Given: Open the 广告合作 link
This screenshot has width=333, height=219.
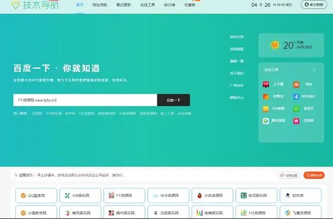Looking at the screenshot, I should coord(237,85).
